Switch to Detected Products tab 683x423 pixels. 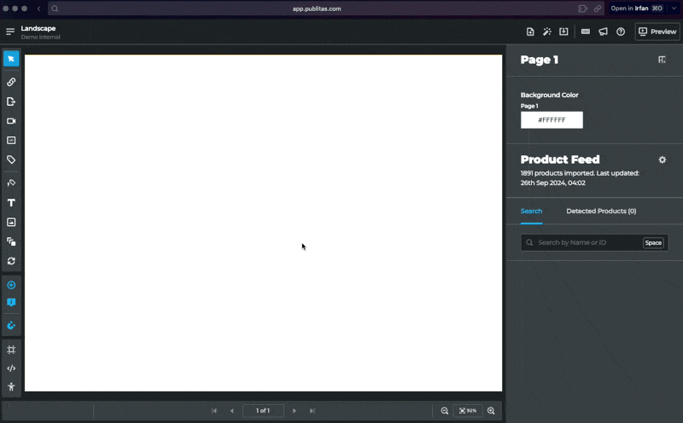tap(601, 211)
